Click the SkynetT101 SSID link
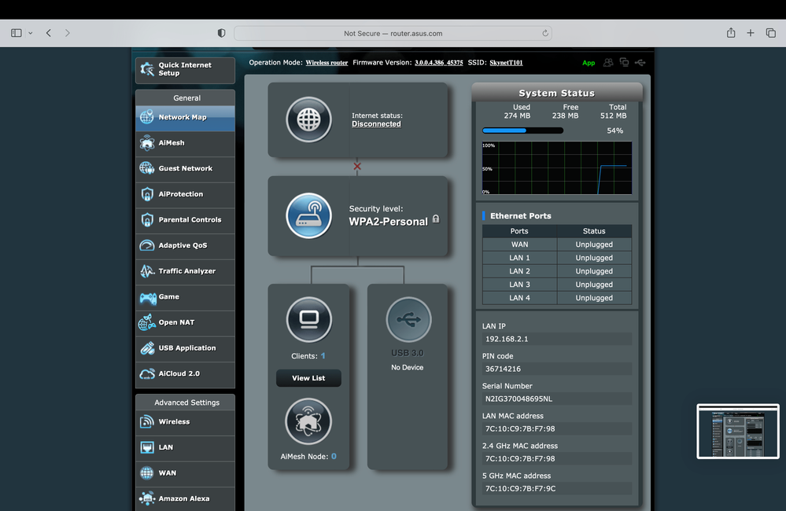 click(506, 63)
